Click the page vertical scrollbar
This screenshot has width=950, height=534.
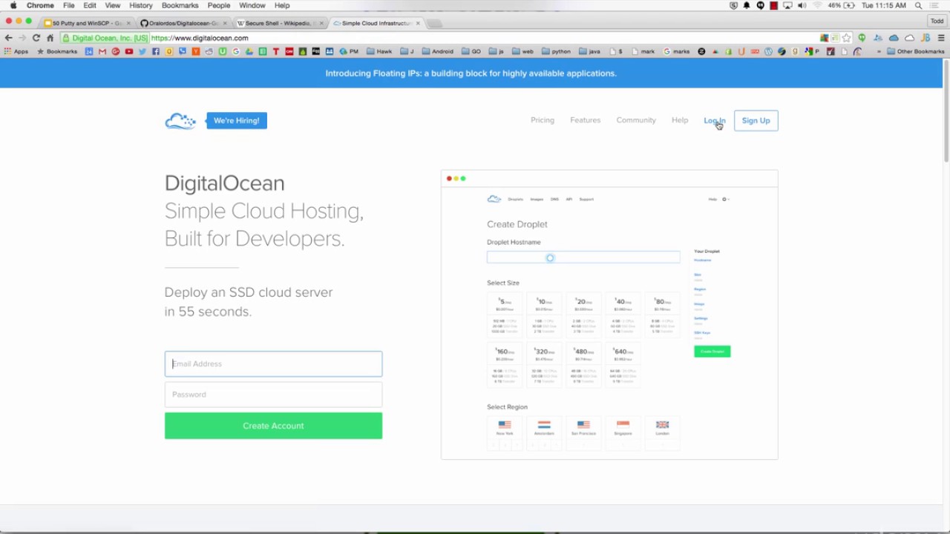click(946, 111)
